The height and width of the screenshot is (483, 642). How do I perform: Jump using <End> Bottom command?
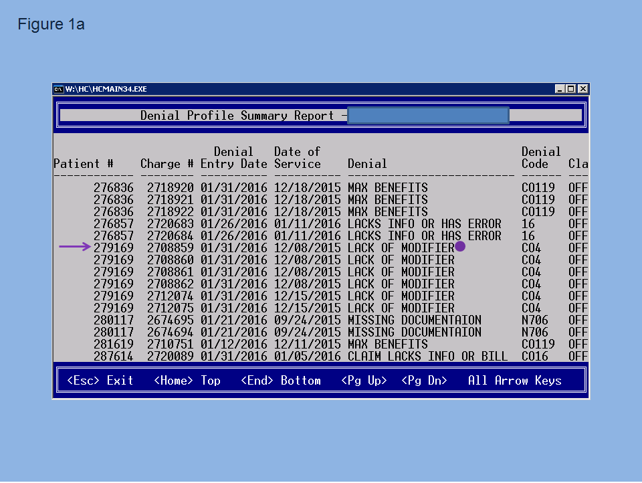[x=280, y=381]
